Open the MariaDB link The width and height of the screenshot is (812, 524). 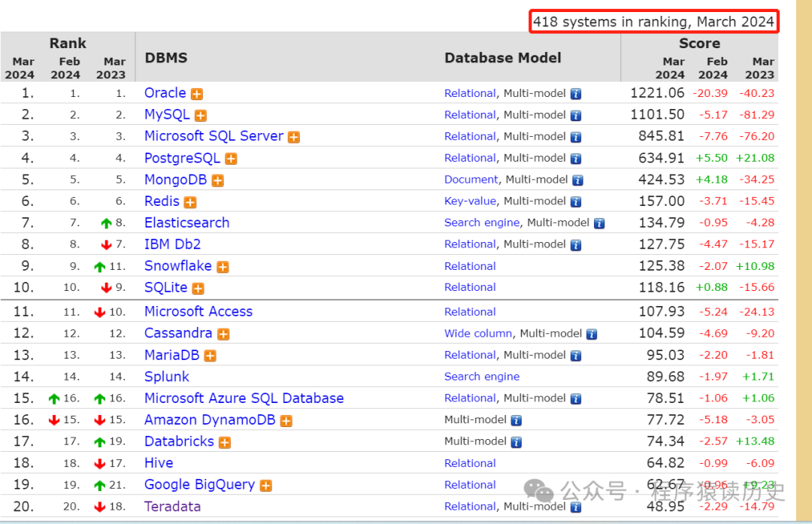[x=172, y=355]
